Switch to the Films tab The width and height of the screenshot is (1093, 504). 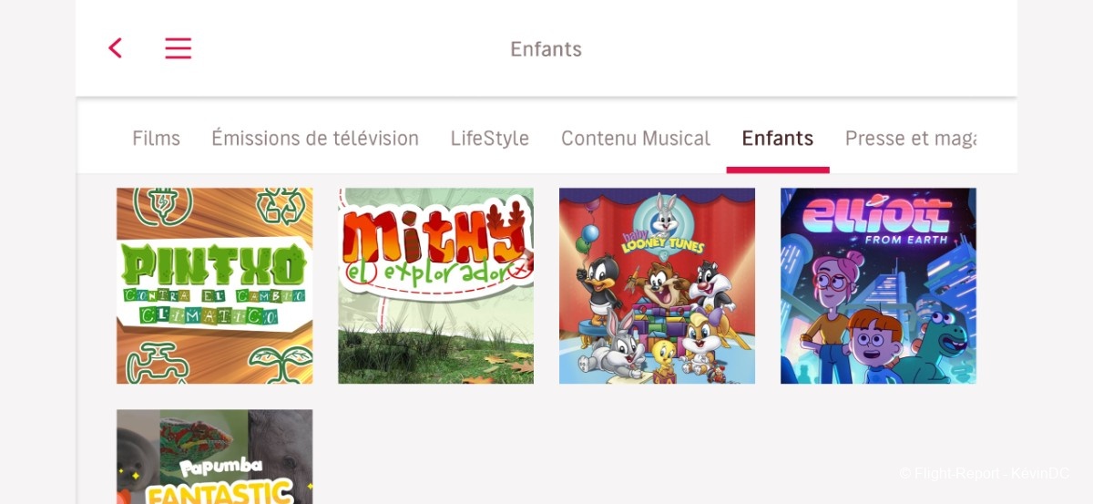click(156, 139)
